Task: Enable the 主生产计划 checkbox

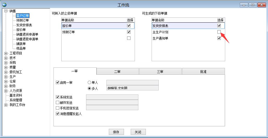Action: pos(219,32)
